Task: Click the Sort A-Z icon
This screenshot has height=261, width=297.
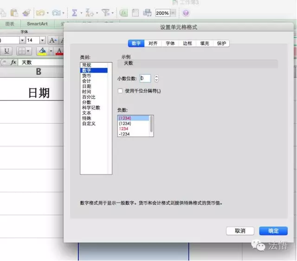Action: point(90,12)
